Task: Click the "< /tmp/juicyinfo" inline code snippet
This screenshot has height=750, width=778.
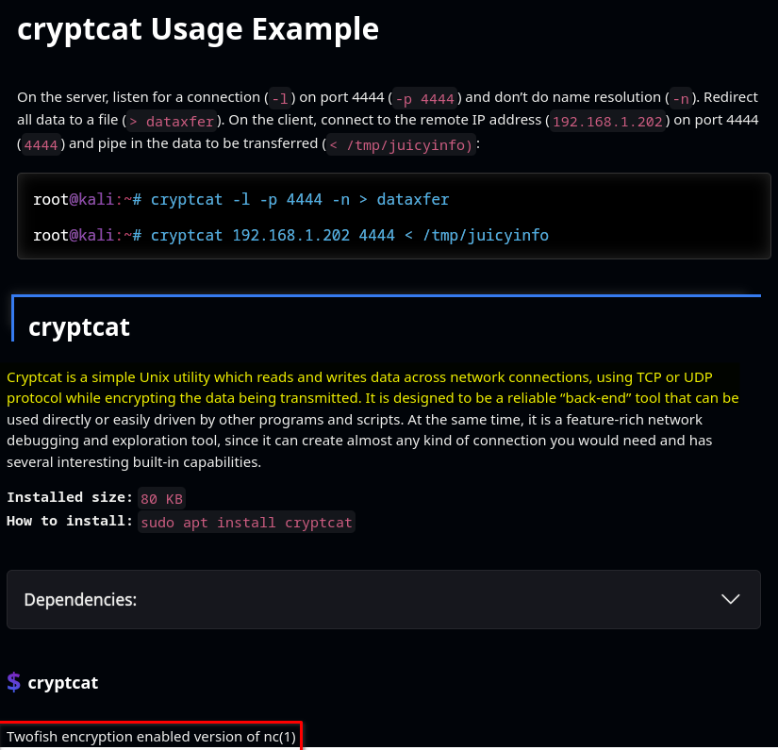Action: coord(399,144)
